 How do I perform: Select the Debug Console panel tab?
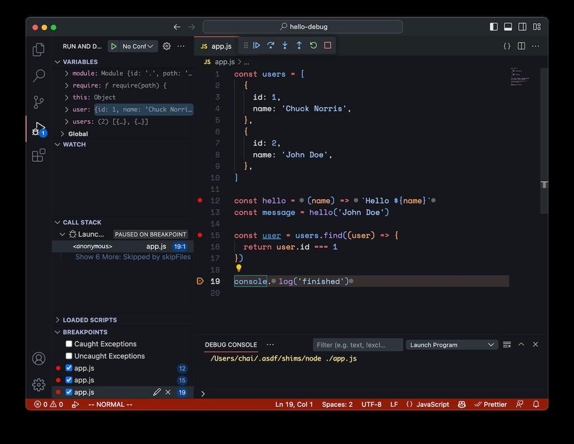[231, 345]
